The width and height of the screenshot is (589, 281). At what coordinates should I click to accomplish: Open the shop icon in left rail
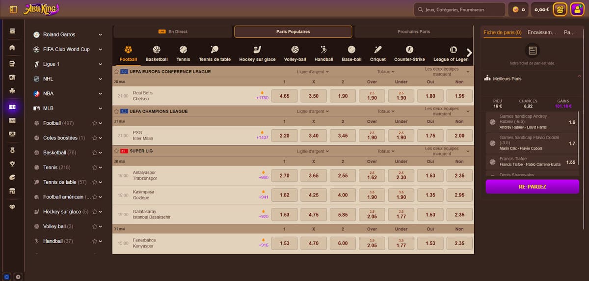point(12,191)
